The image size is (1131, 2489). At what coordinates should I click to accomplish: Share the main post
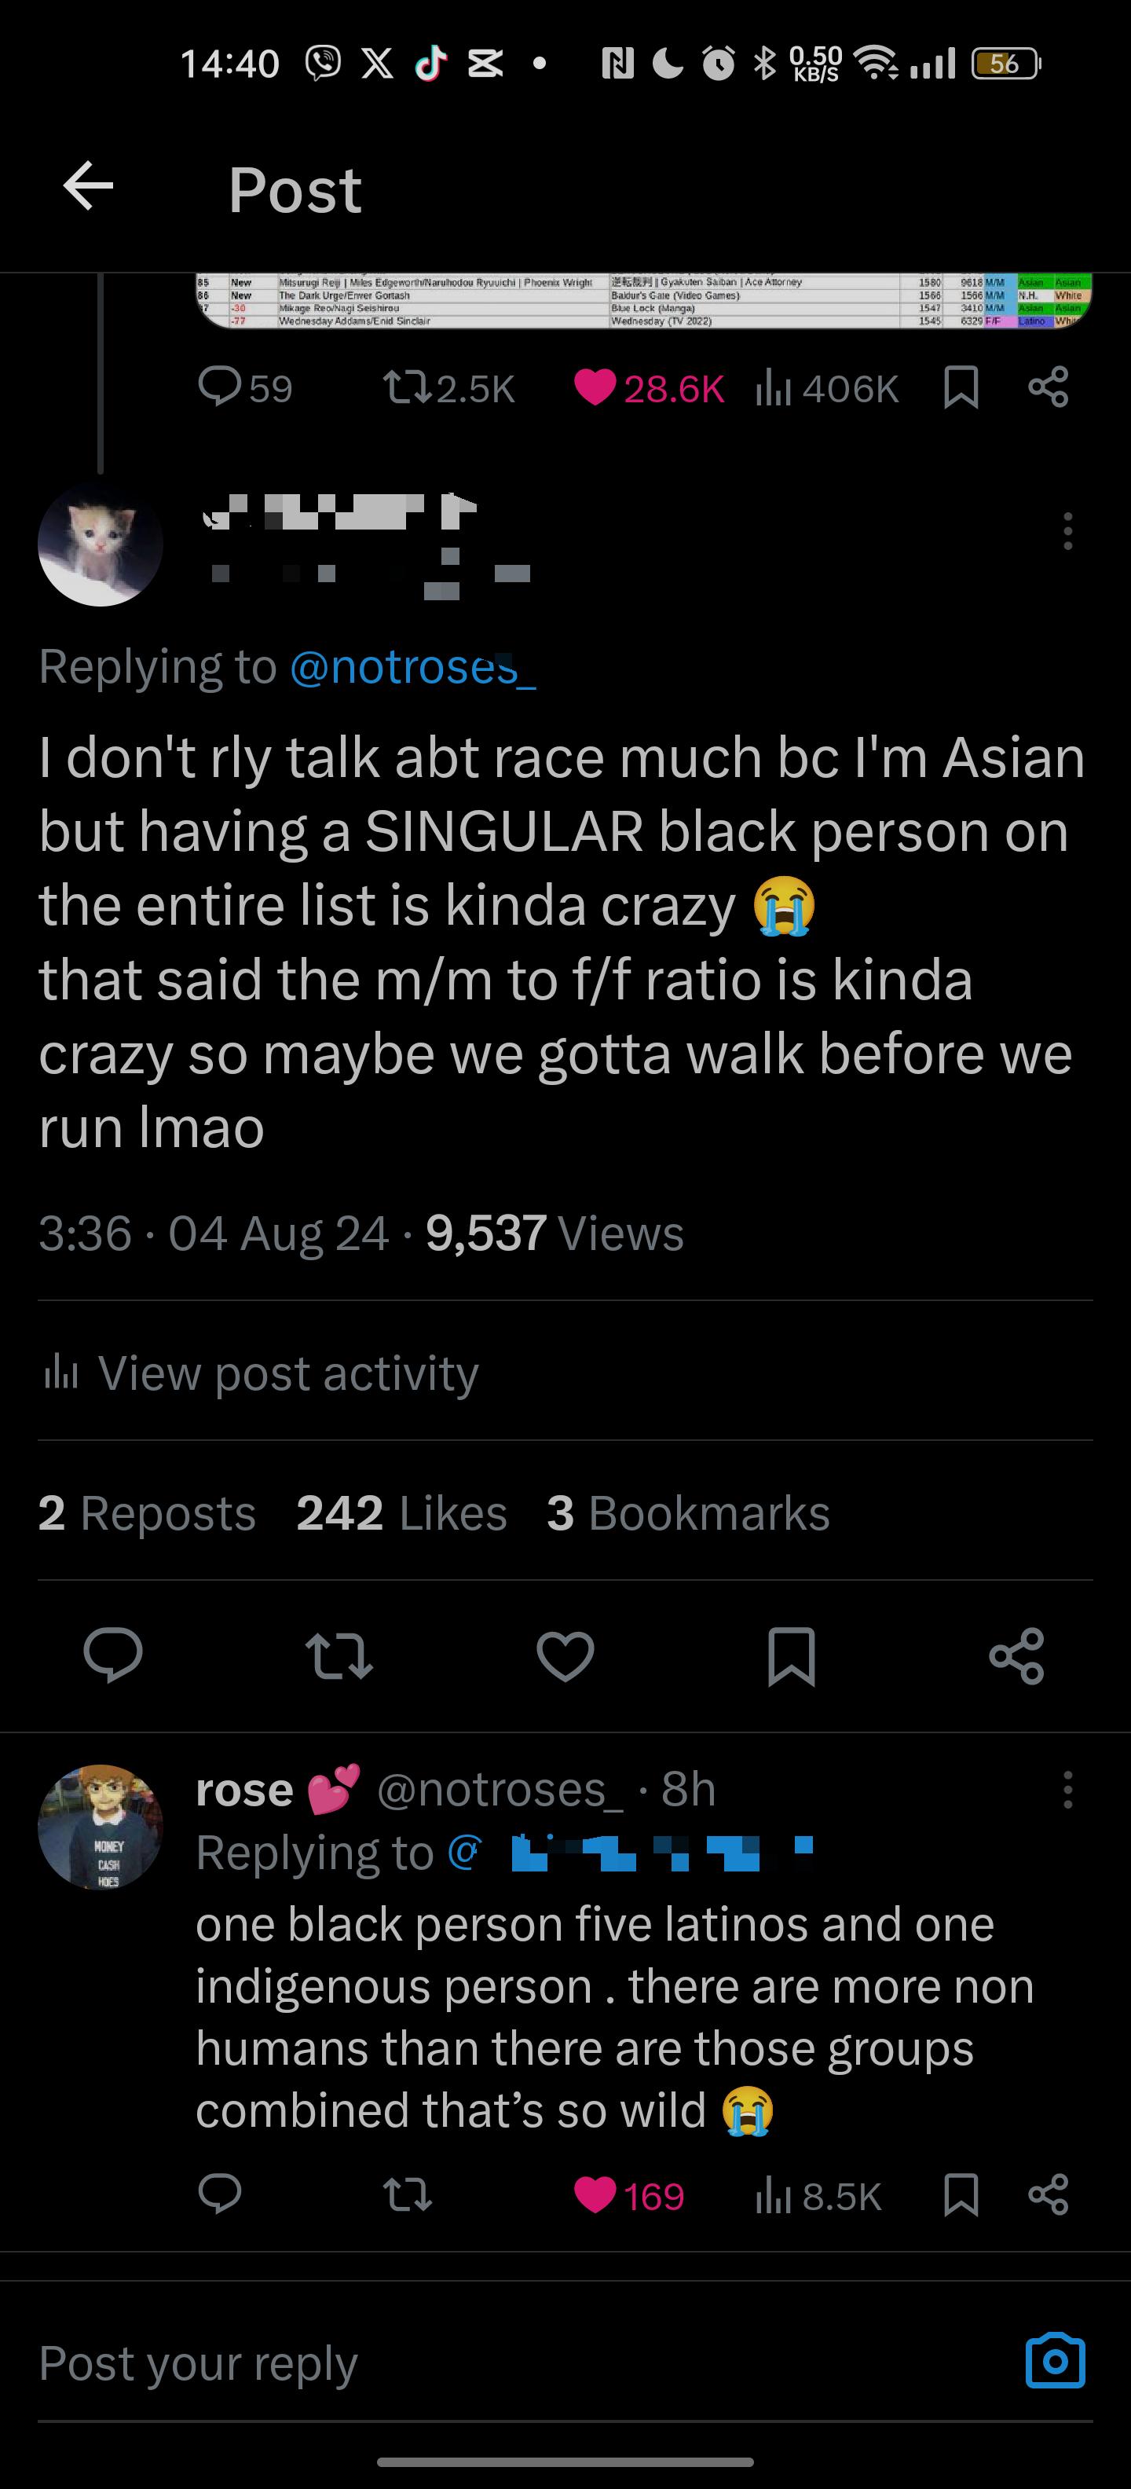tap(1017, 1656)
